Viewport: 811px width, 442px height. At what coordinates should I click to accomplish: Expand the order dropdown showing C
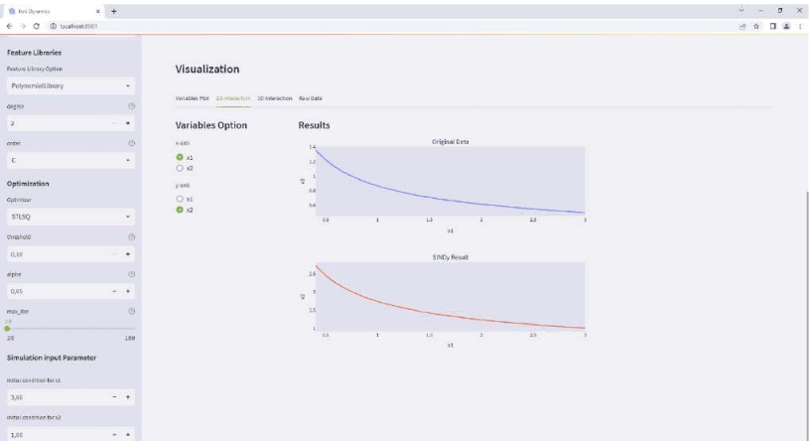[x=69, y=159]
